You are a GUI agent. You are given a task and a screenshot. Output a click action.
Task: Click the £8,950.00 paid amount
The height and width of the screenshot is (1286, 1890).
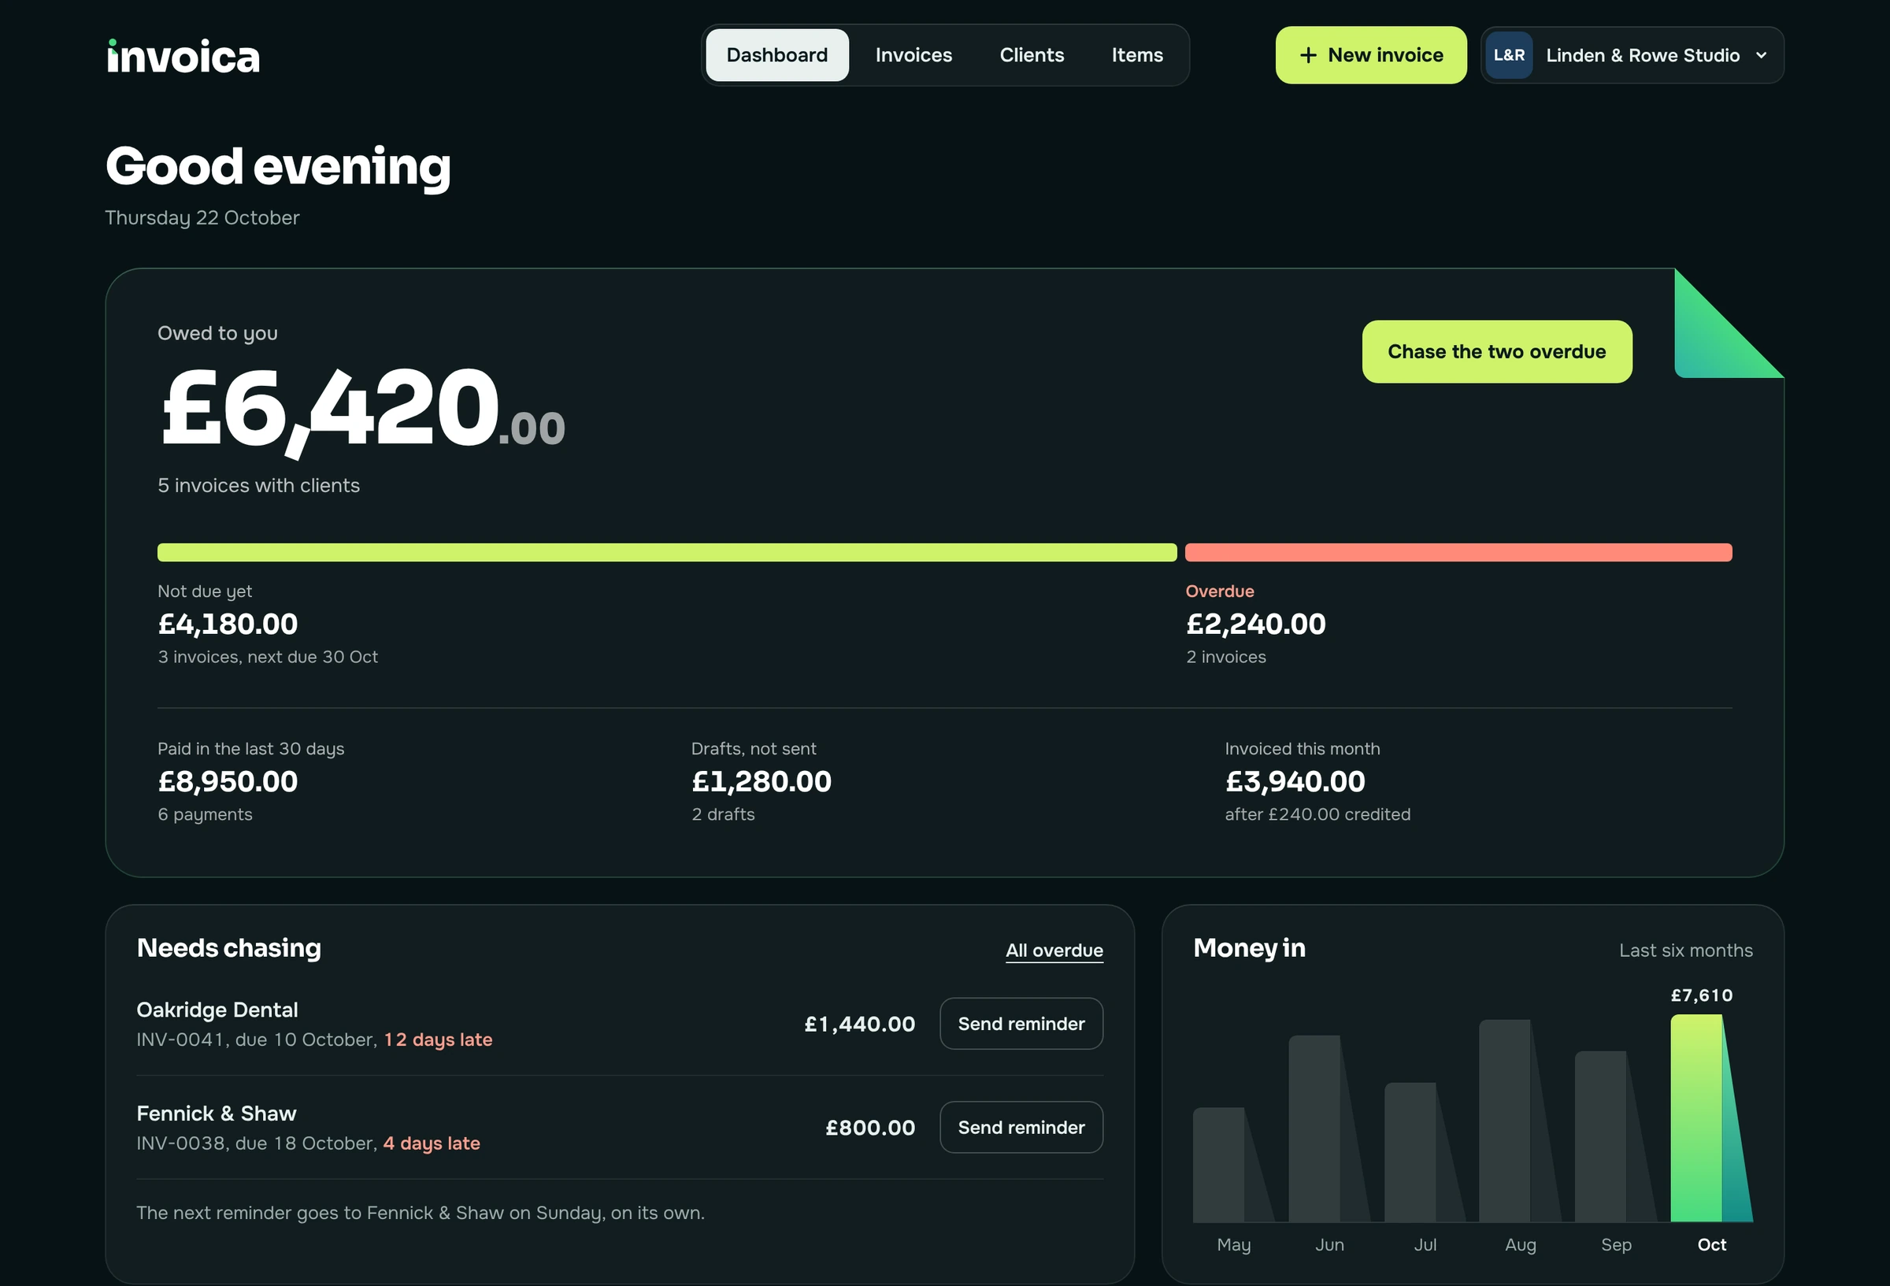pyautogui.click(x=228, y=782)
